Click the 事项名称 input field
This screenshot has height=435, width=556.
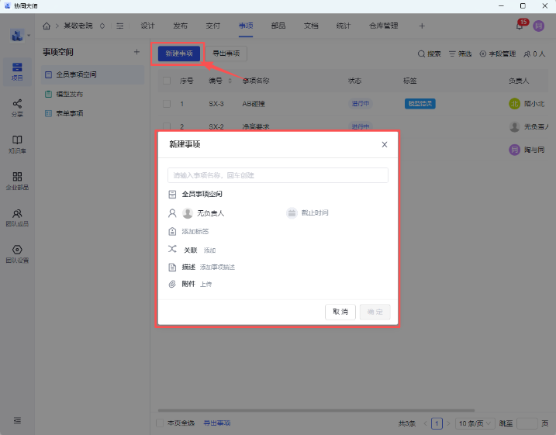pos(278,175)
